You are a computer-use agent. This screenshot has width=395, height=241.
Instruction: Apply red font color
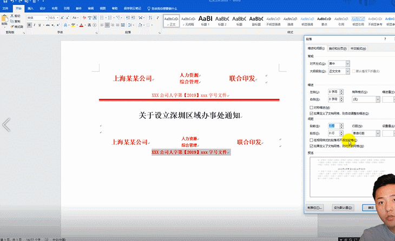[81, 25]
